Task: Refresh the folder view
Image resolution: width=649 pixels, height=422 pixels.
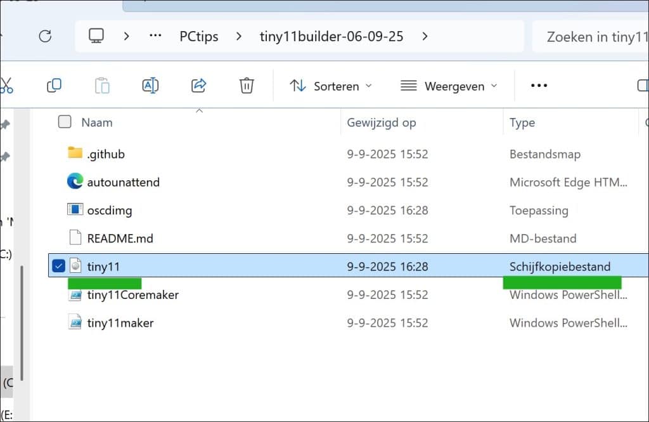Action: [45, 36]
